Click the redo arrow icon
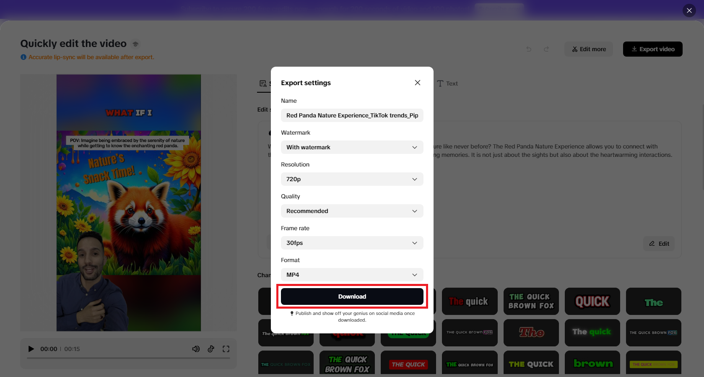Viewport: 704px width, 377px height. click(x=546, y=49)
